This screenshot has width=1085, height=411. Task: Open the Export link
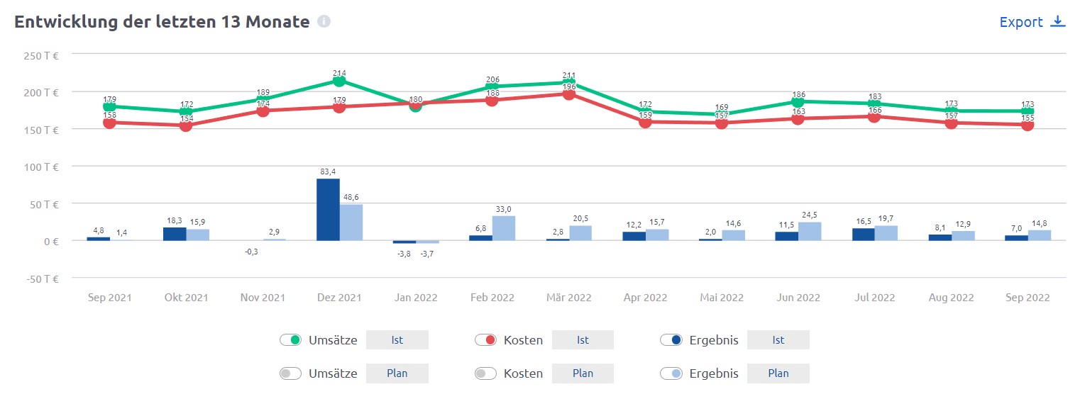[1021, 22]
